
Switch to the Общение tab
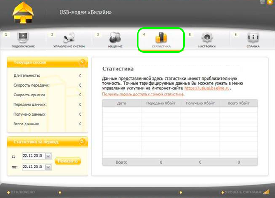point(115,40)
